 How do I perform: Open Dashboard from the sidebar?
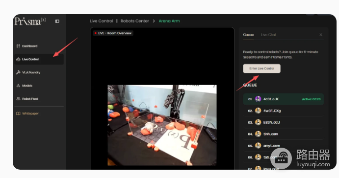point(39,46)
